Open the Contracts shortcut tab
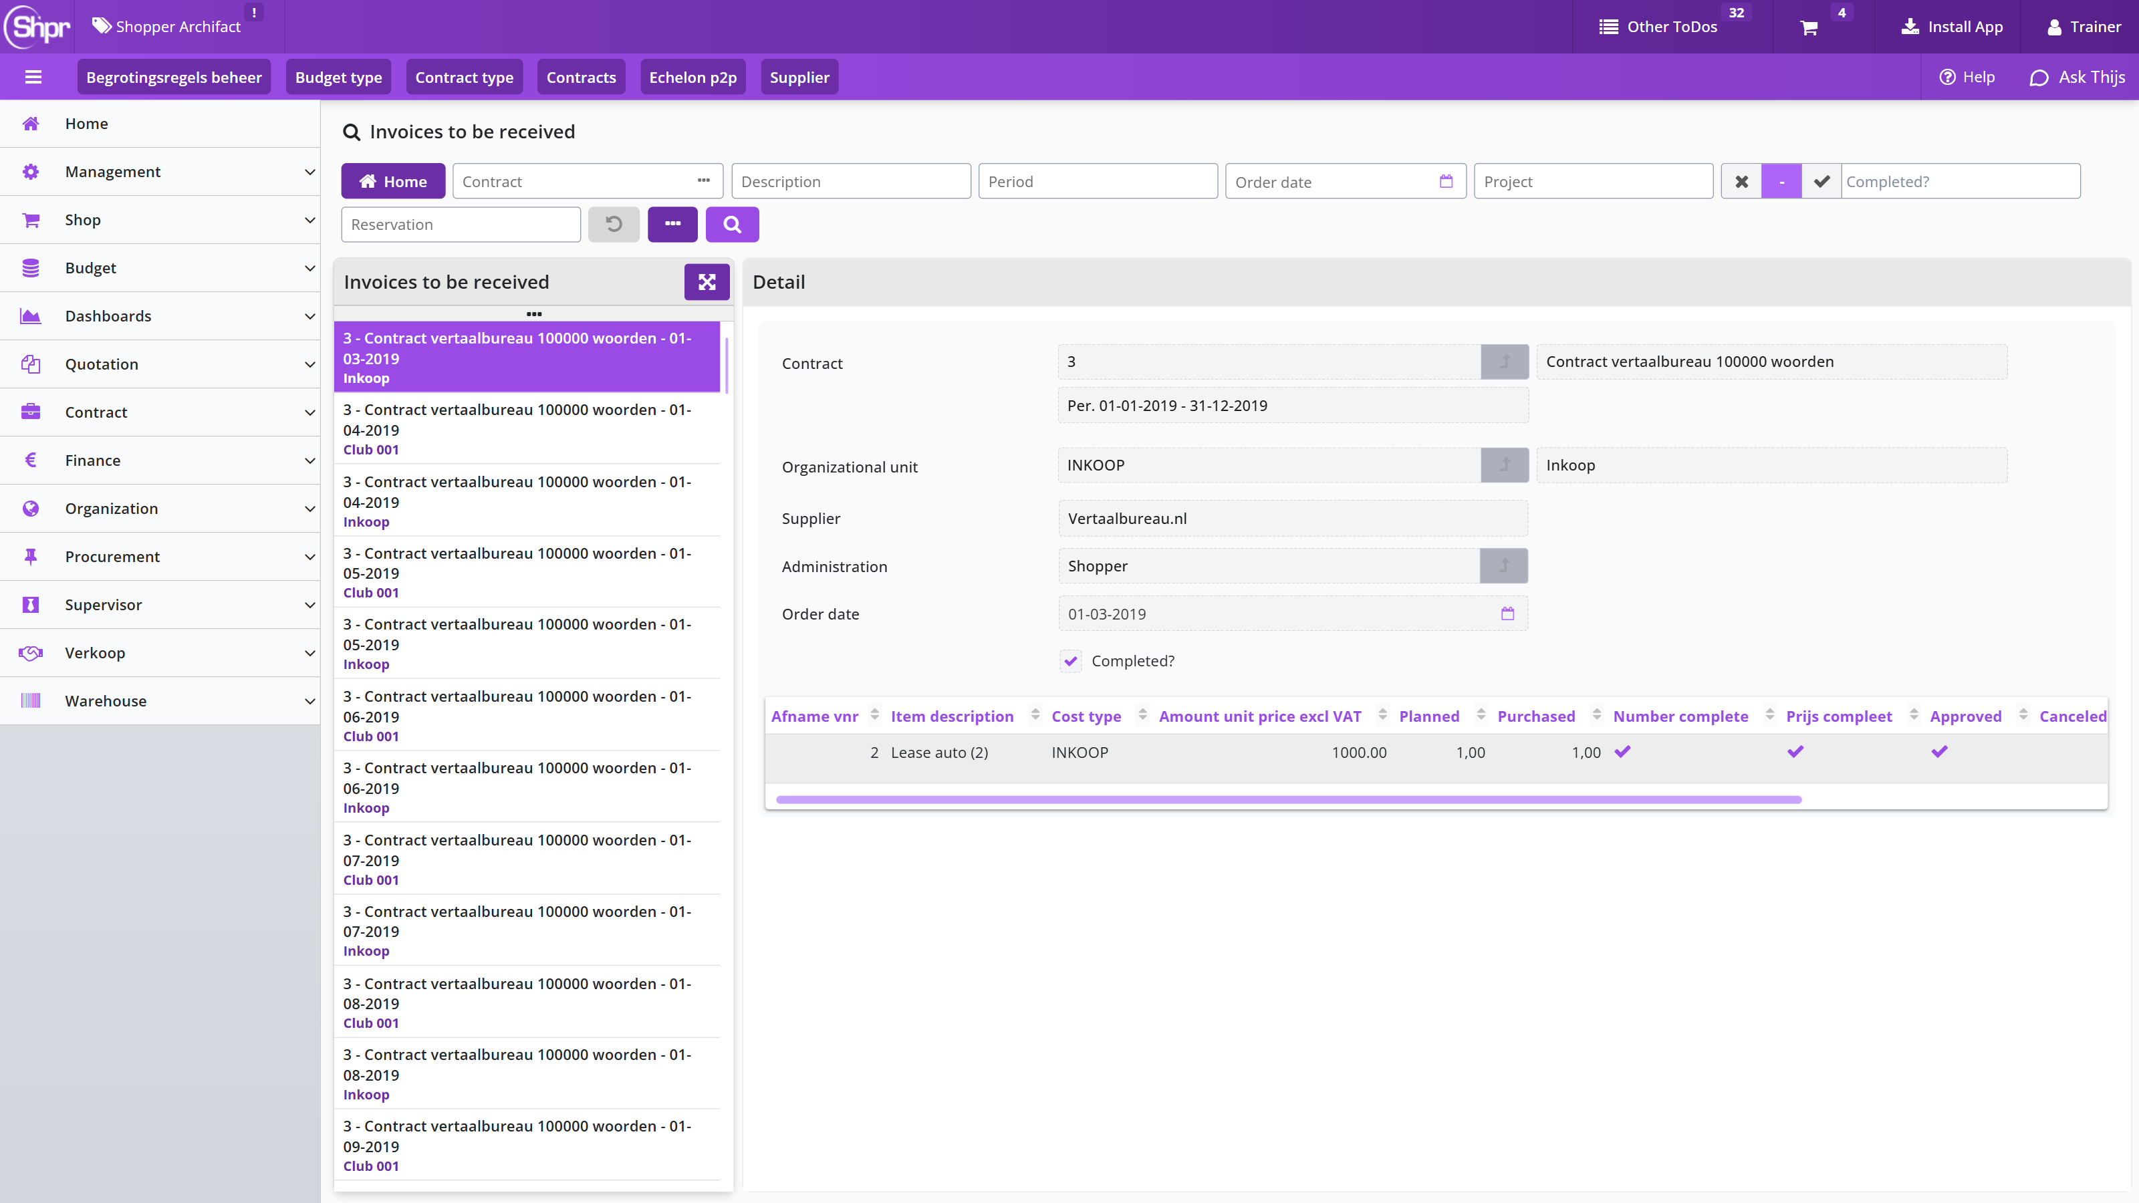The height and width of the screenshot is (1203, 2139). coord(582,78)
